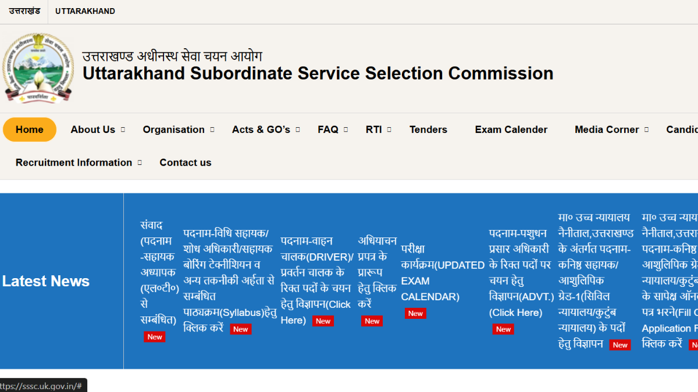This screenshot has height=392, width=698.
Task: Open the UPDATED EXAM CALENDAR news link
Action: [x=443, y=273]
